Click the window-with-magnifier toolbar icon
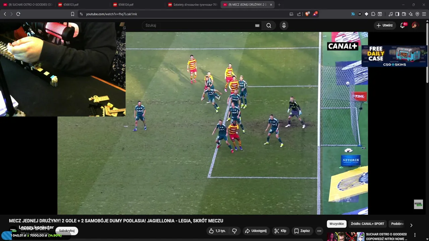The height and width of the screenshot is (241, 429). click(380, 14)
